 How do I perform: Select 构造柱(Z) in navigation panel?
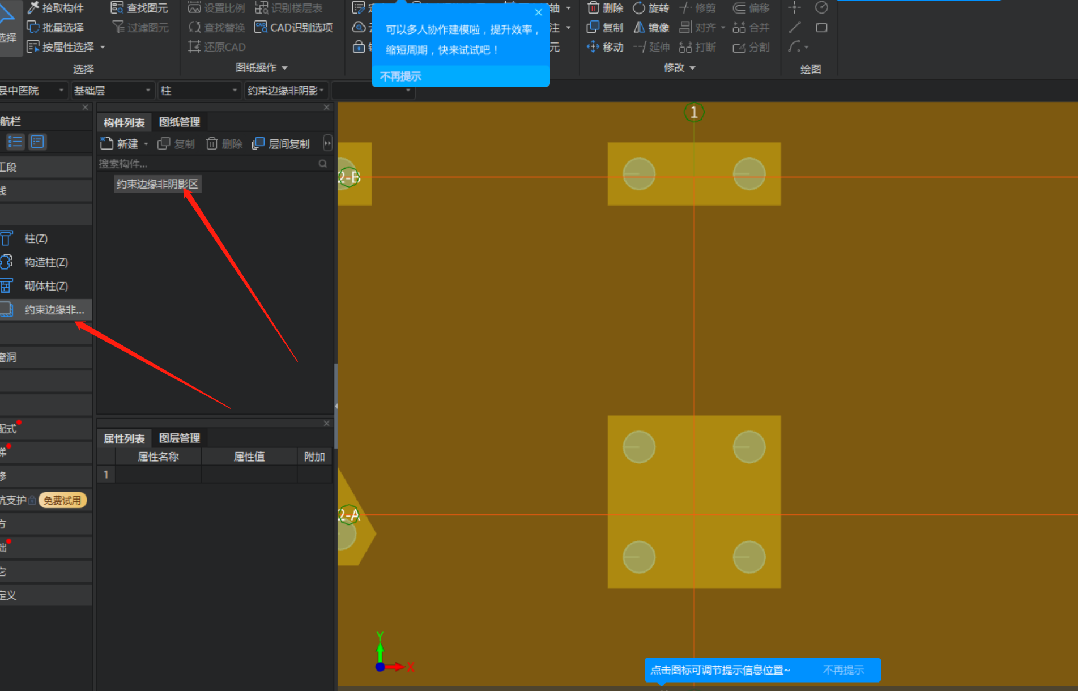pos(46,262)
